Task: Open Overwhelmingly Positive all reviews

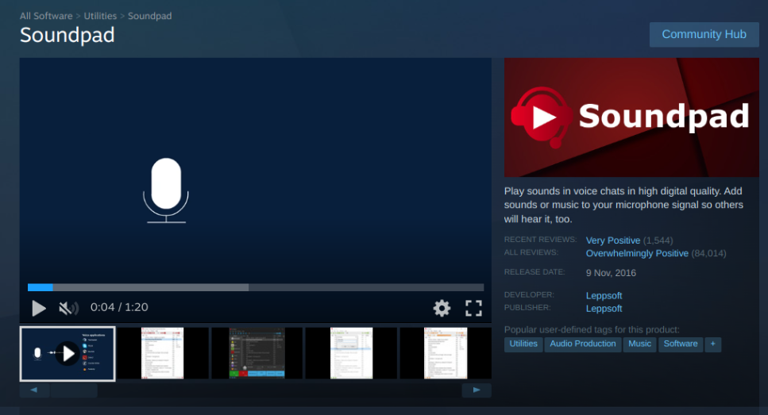Action: pyautogui.click(x=637, y=253)
